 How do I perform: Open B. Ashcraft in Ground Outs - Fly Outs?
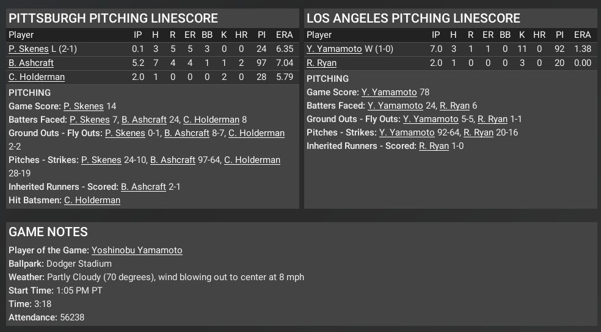(187, 133)
